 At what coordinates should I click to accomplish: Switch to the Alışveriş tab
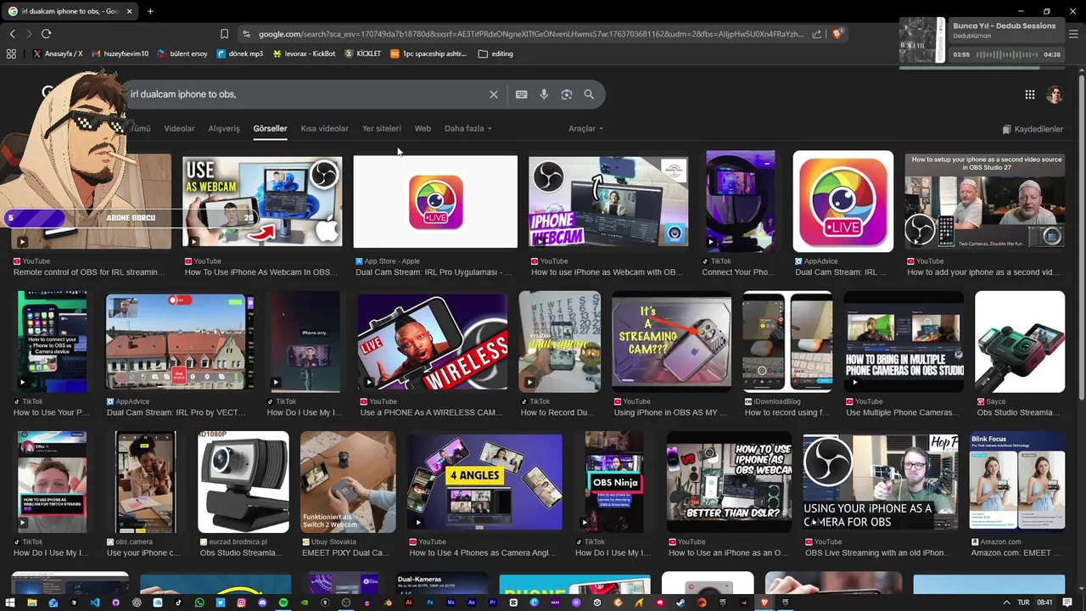pos(224,129)
